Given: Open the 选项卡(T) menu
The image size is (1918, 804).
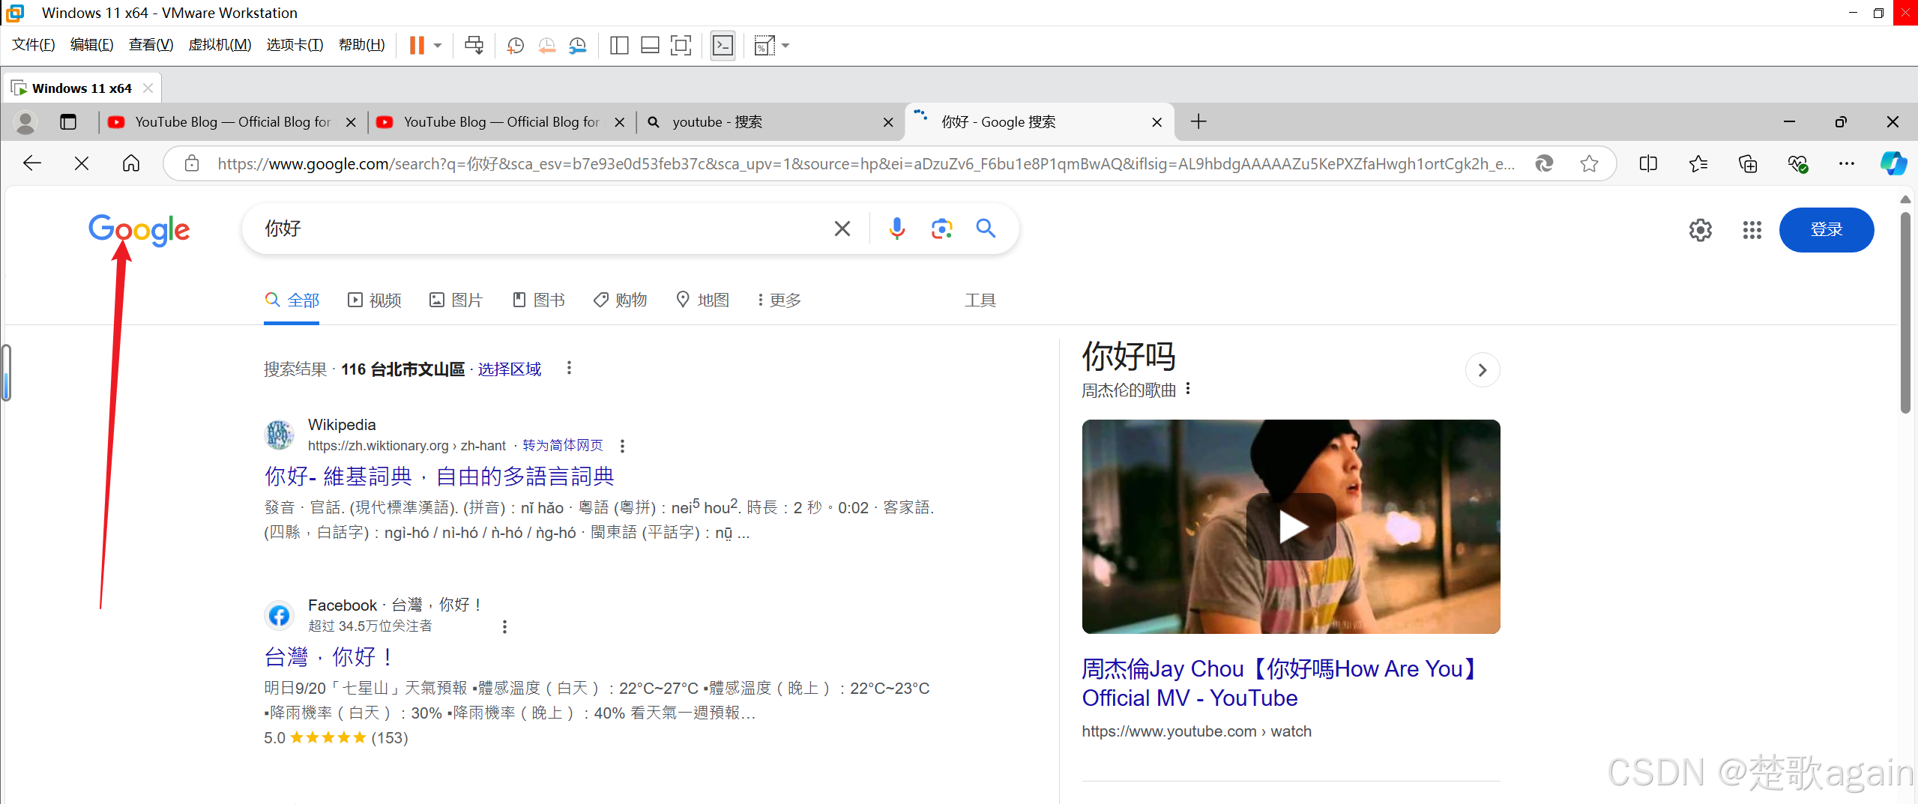Looking at the screenshot, I should click(295, 45).
